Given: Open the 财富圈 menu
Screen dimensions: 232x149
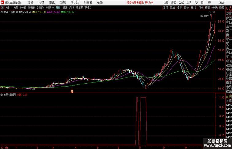Looking at the screenshot, I should [88, 2].
